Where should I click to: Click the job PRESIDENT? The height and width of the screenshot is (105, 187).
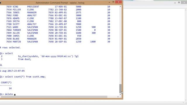33,7
